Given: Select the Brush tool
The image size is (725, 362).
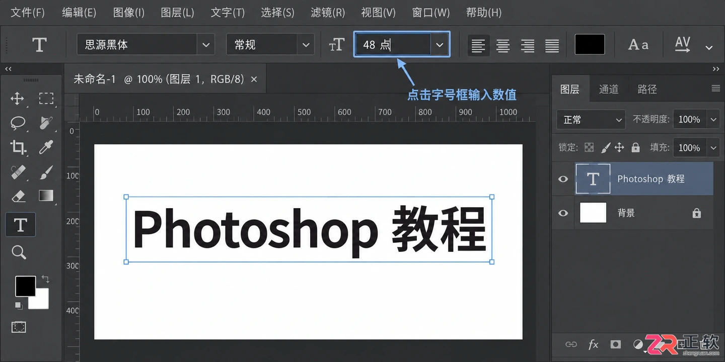Looking at the screenshot, I should click(x=46, y=171).
